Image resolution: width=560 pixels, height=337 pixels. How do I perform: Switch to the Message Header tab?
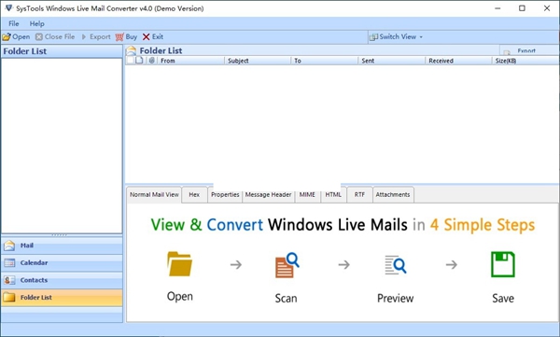(x=268, y=194)
